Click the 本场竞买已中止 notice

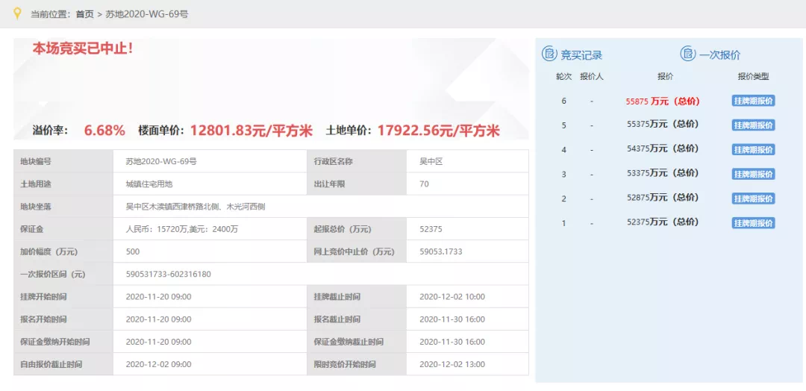click(x=84, y=49)
